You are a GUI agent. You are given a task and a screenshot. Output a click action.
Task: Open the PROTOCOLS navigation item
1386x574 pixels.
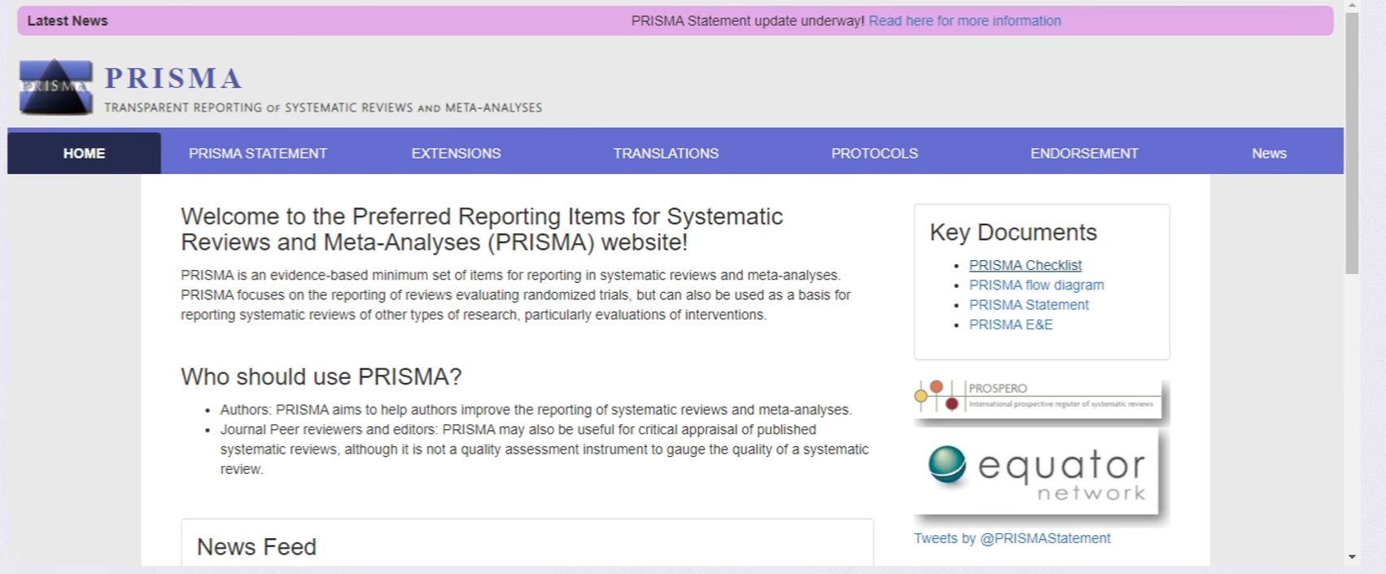coord(874,153)
